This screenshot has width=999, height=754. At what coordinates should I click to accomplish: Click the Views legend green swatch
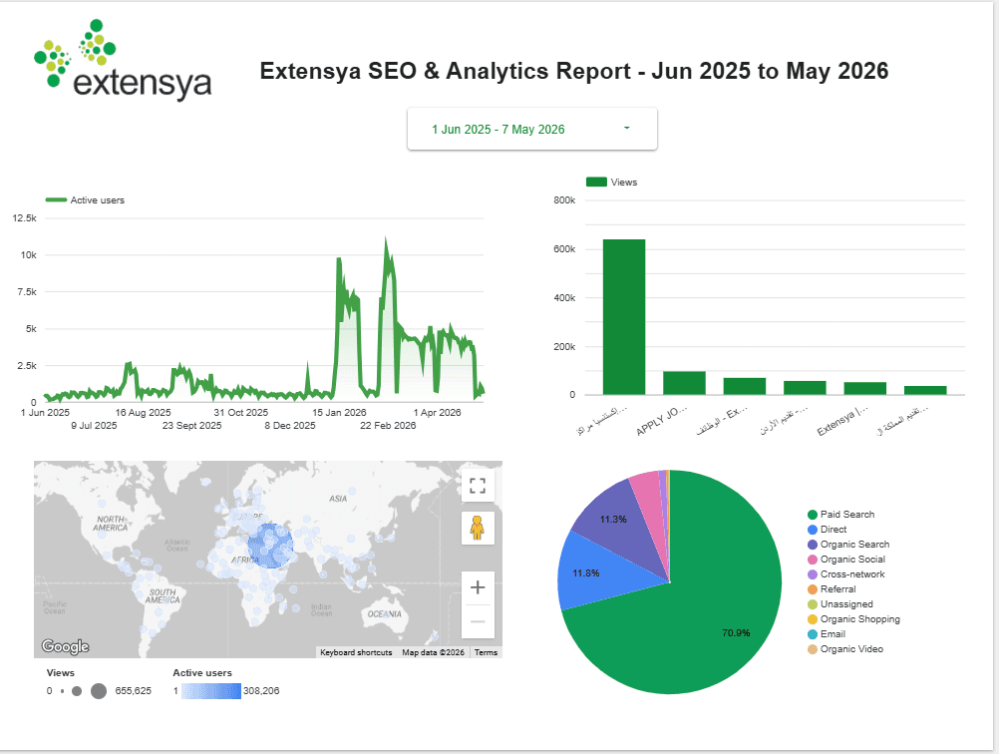[x=596, y=183]
